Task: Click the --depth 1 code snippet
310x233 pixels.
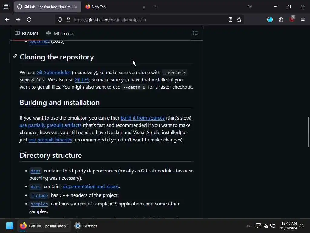Action: (x=134, y=87)
